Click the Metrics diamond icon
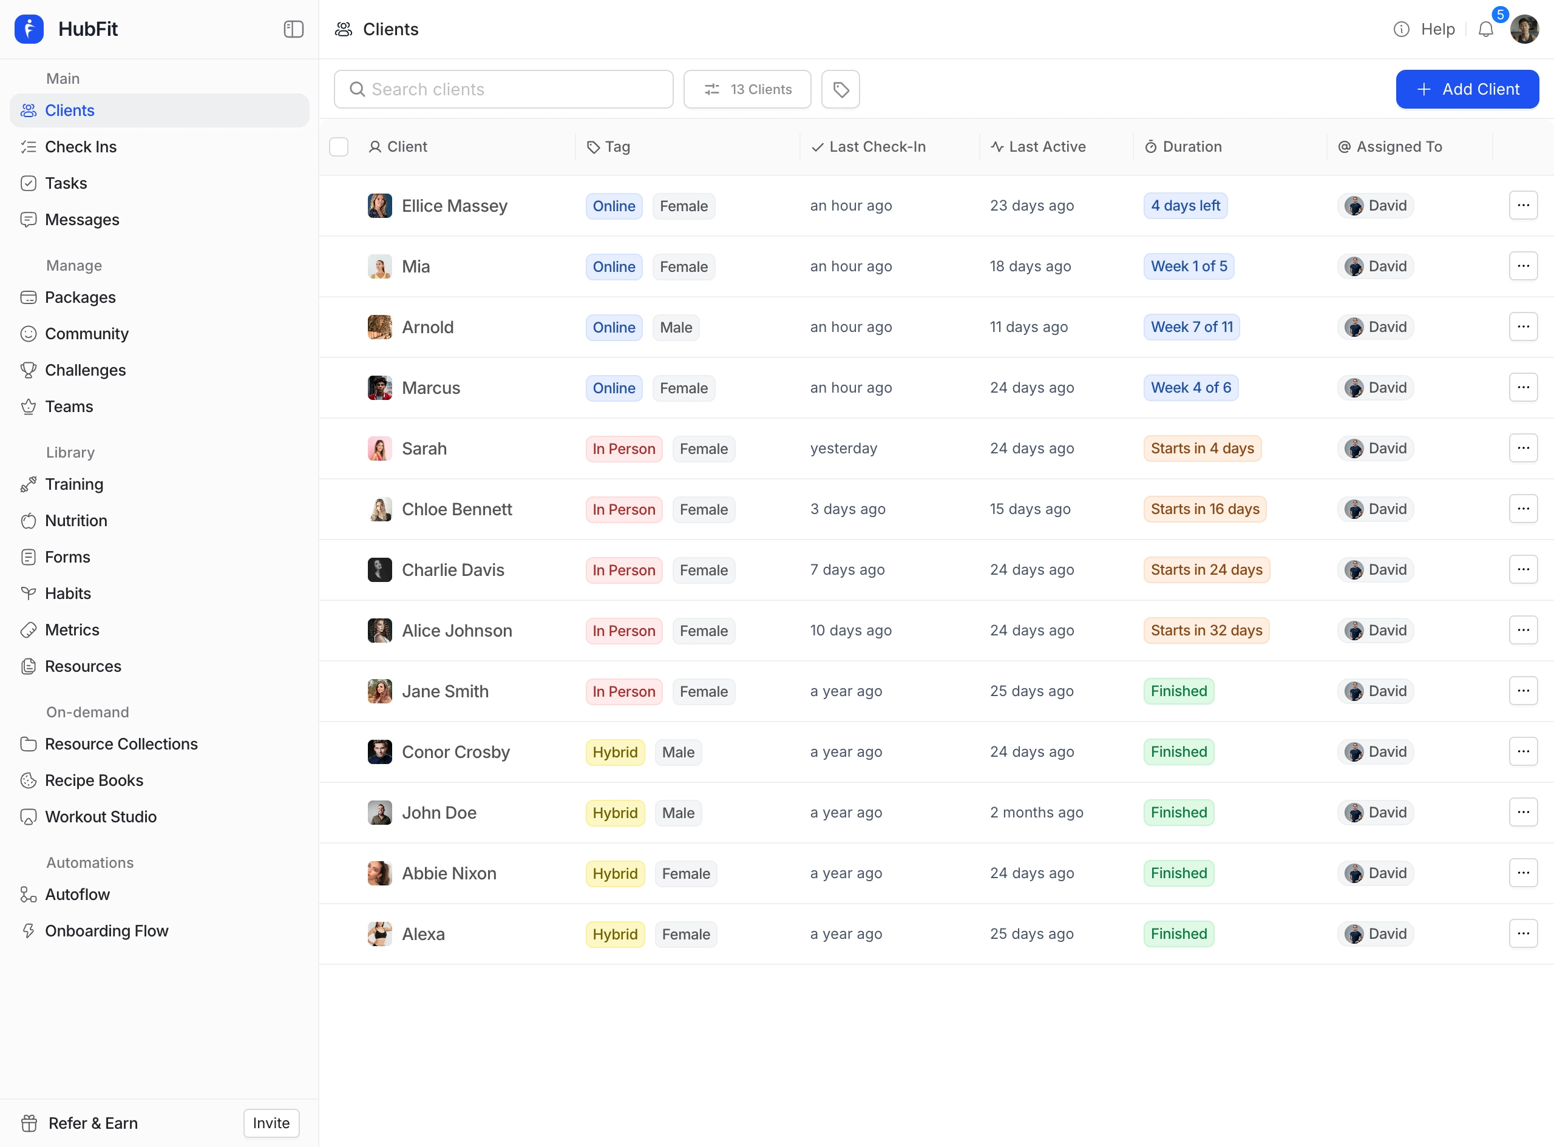The image size is (1554, 1147). pos(29,630)
